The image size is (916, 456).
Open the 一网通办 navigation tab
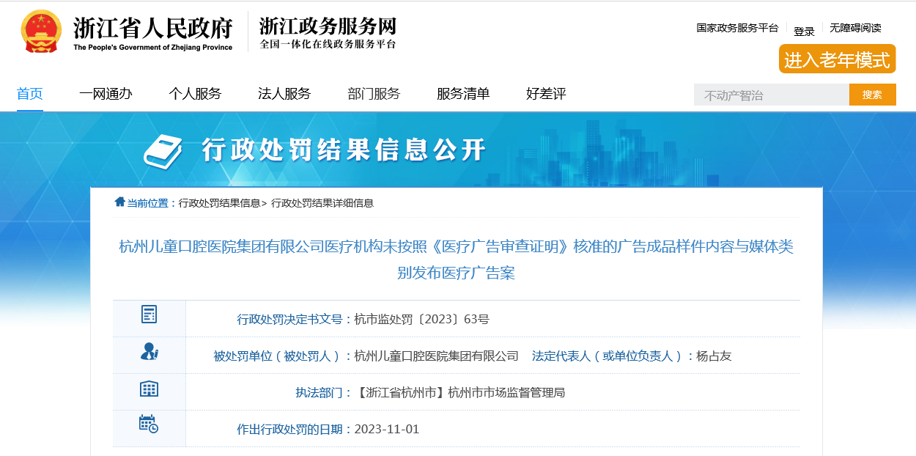(x=106, y=94)
